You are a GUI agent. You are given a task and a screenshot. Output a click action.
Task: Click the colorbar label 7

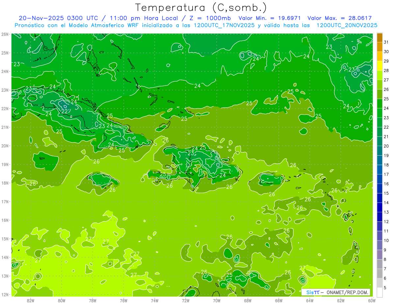coord(385,269)
